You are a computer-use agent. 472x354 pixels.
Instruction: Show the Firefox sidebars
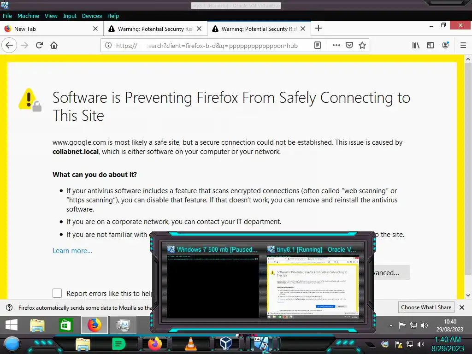(x=431, y=46)
